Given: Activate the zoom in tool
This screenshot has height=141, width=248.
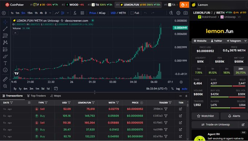Looking at the screenshot, I should (5, 86).
